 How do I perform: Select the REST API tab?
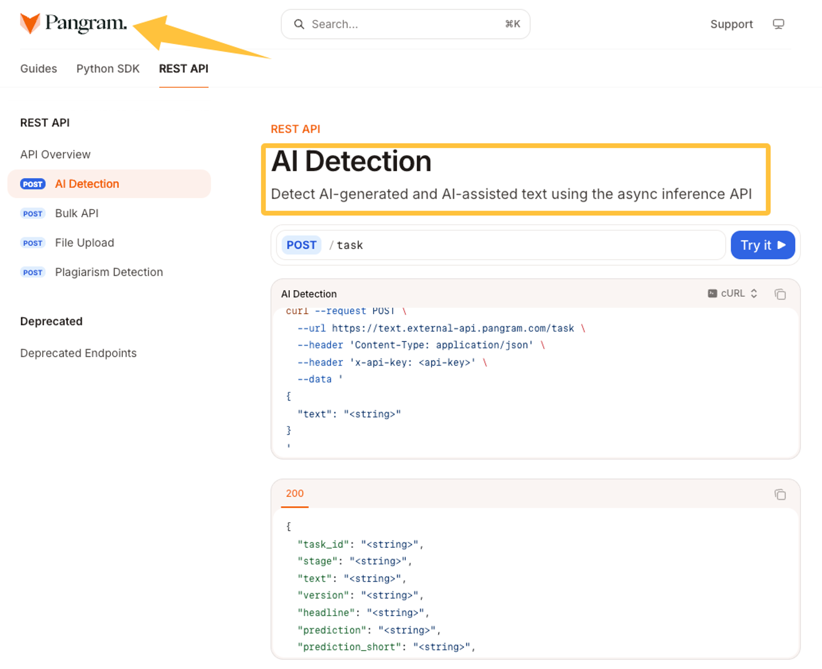[183, 69]
